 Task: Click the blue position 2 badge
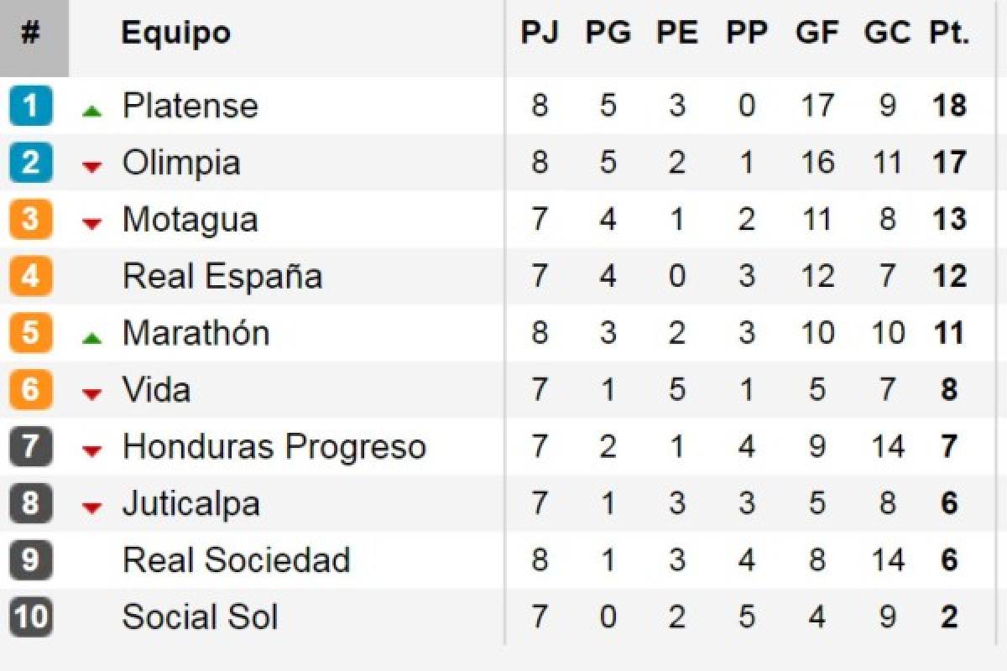(31, 163)
